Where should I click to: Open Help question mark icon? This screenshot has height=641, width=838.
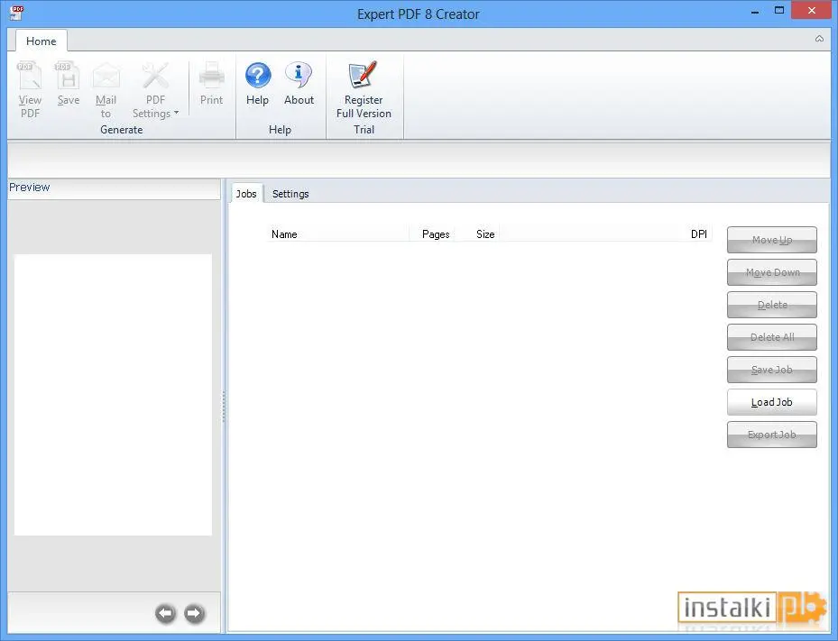(x=258, y=76)
